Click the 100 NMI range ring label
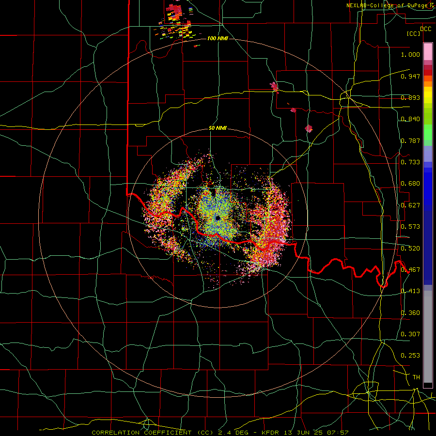436x436 pixels. click(218, 38)
